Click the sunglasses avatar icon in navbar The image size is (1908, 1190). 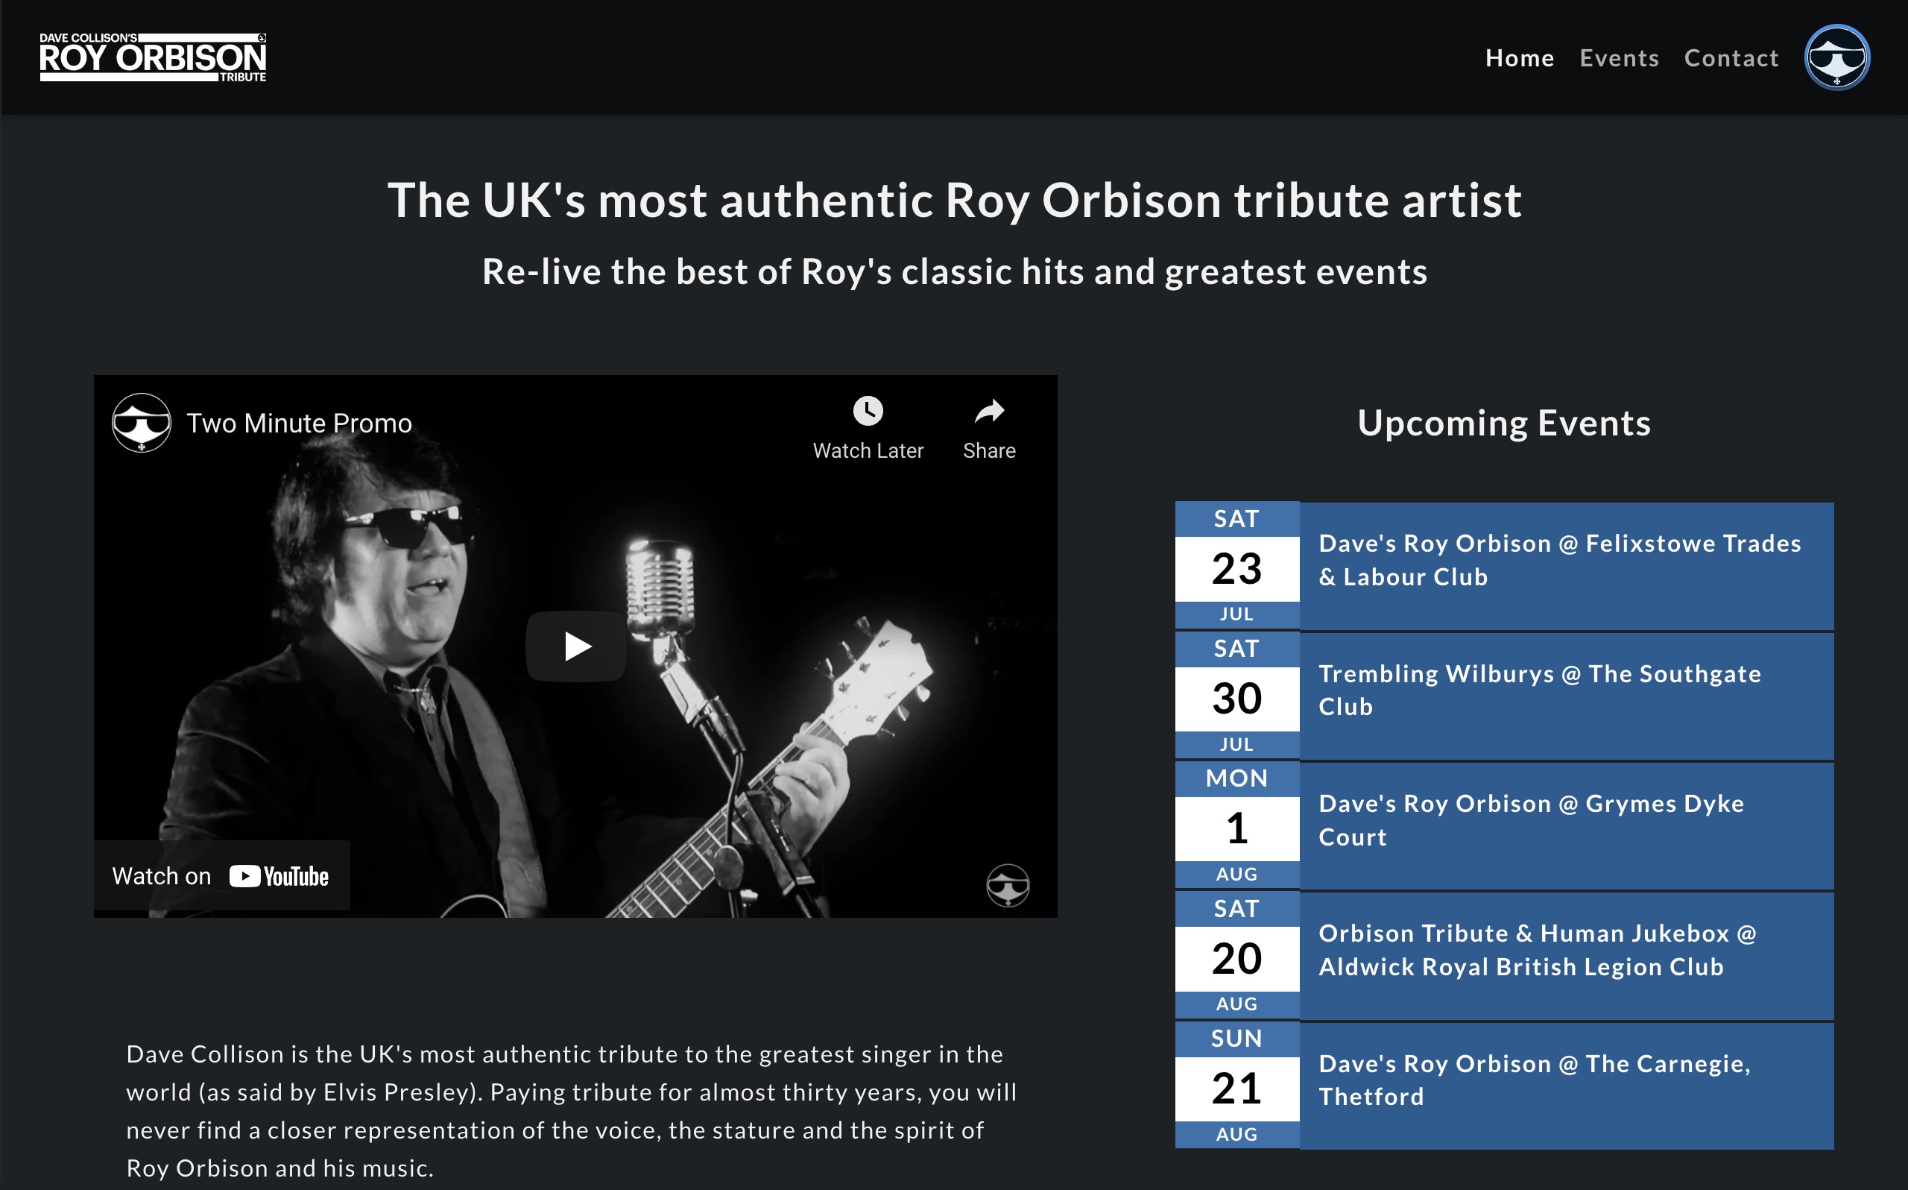1836,57
